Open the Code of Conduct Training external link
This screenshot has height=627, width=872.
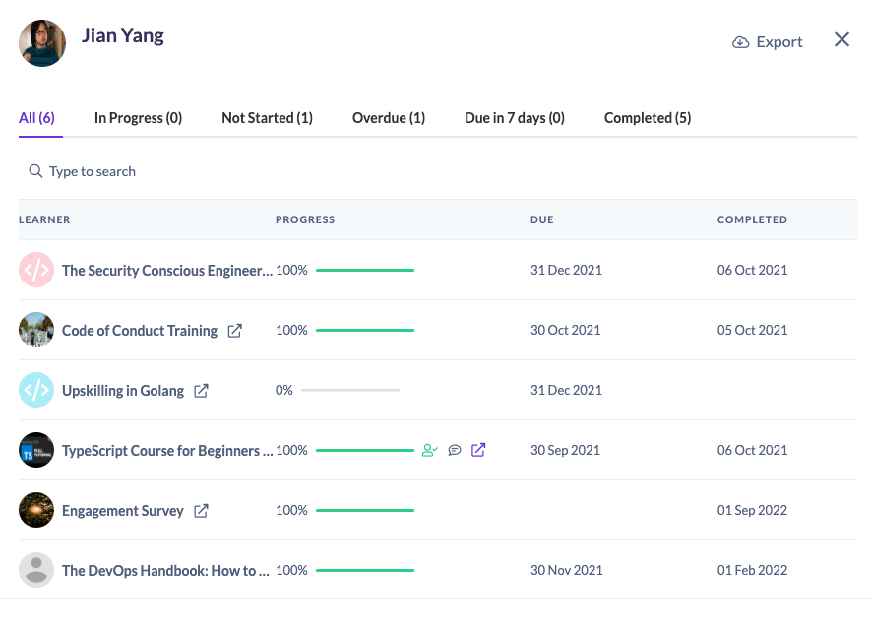tap(235, 330)
